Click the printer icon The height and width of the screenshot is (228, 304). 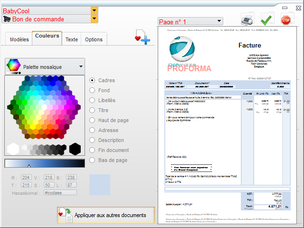pyautogui.click(x=247, y=19)
